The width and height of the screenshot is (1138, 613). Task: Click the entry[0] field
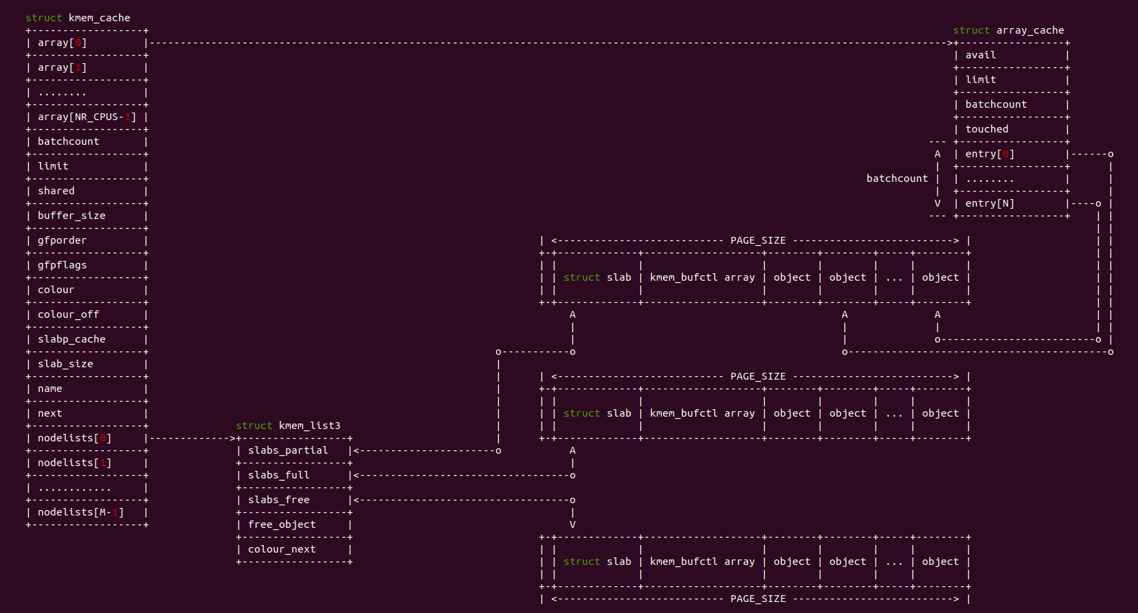pos(990,154)
